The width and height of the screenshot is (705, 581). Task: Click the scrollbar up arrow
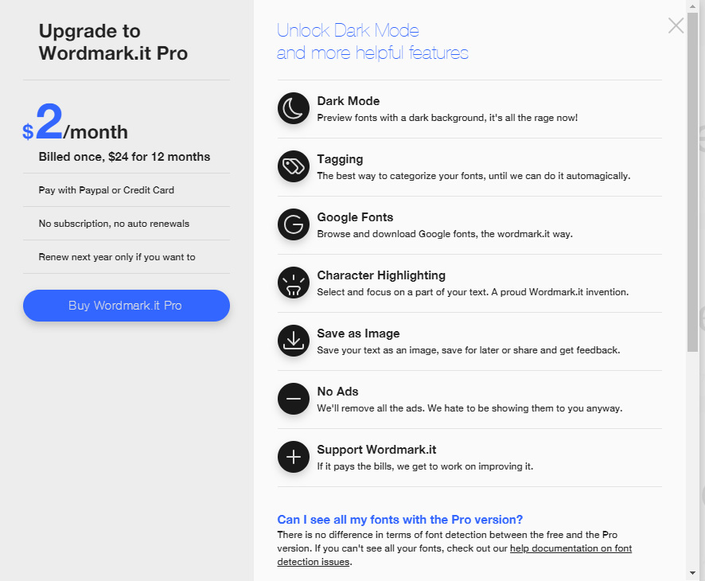(692, 6)
